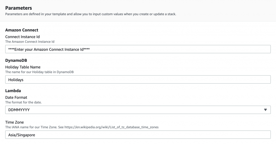Click the Lambda group heading

point(13,91)
